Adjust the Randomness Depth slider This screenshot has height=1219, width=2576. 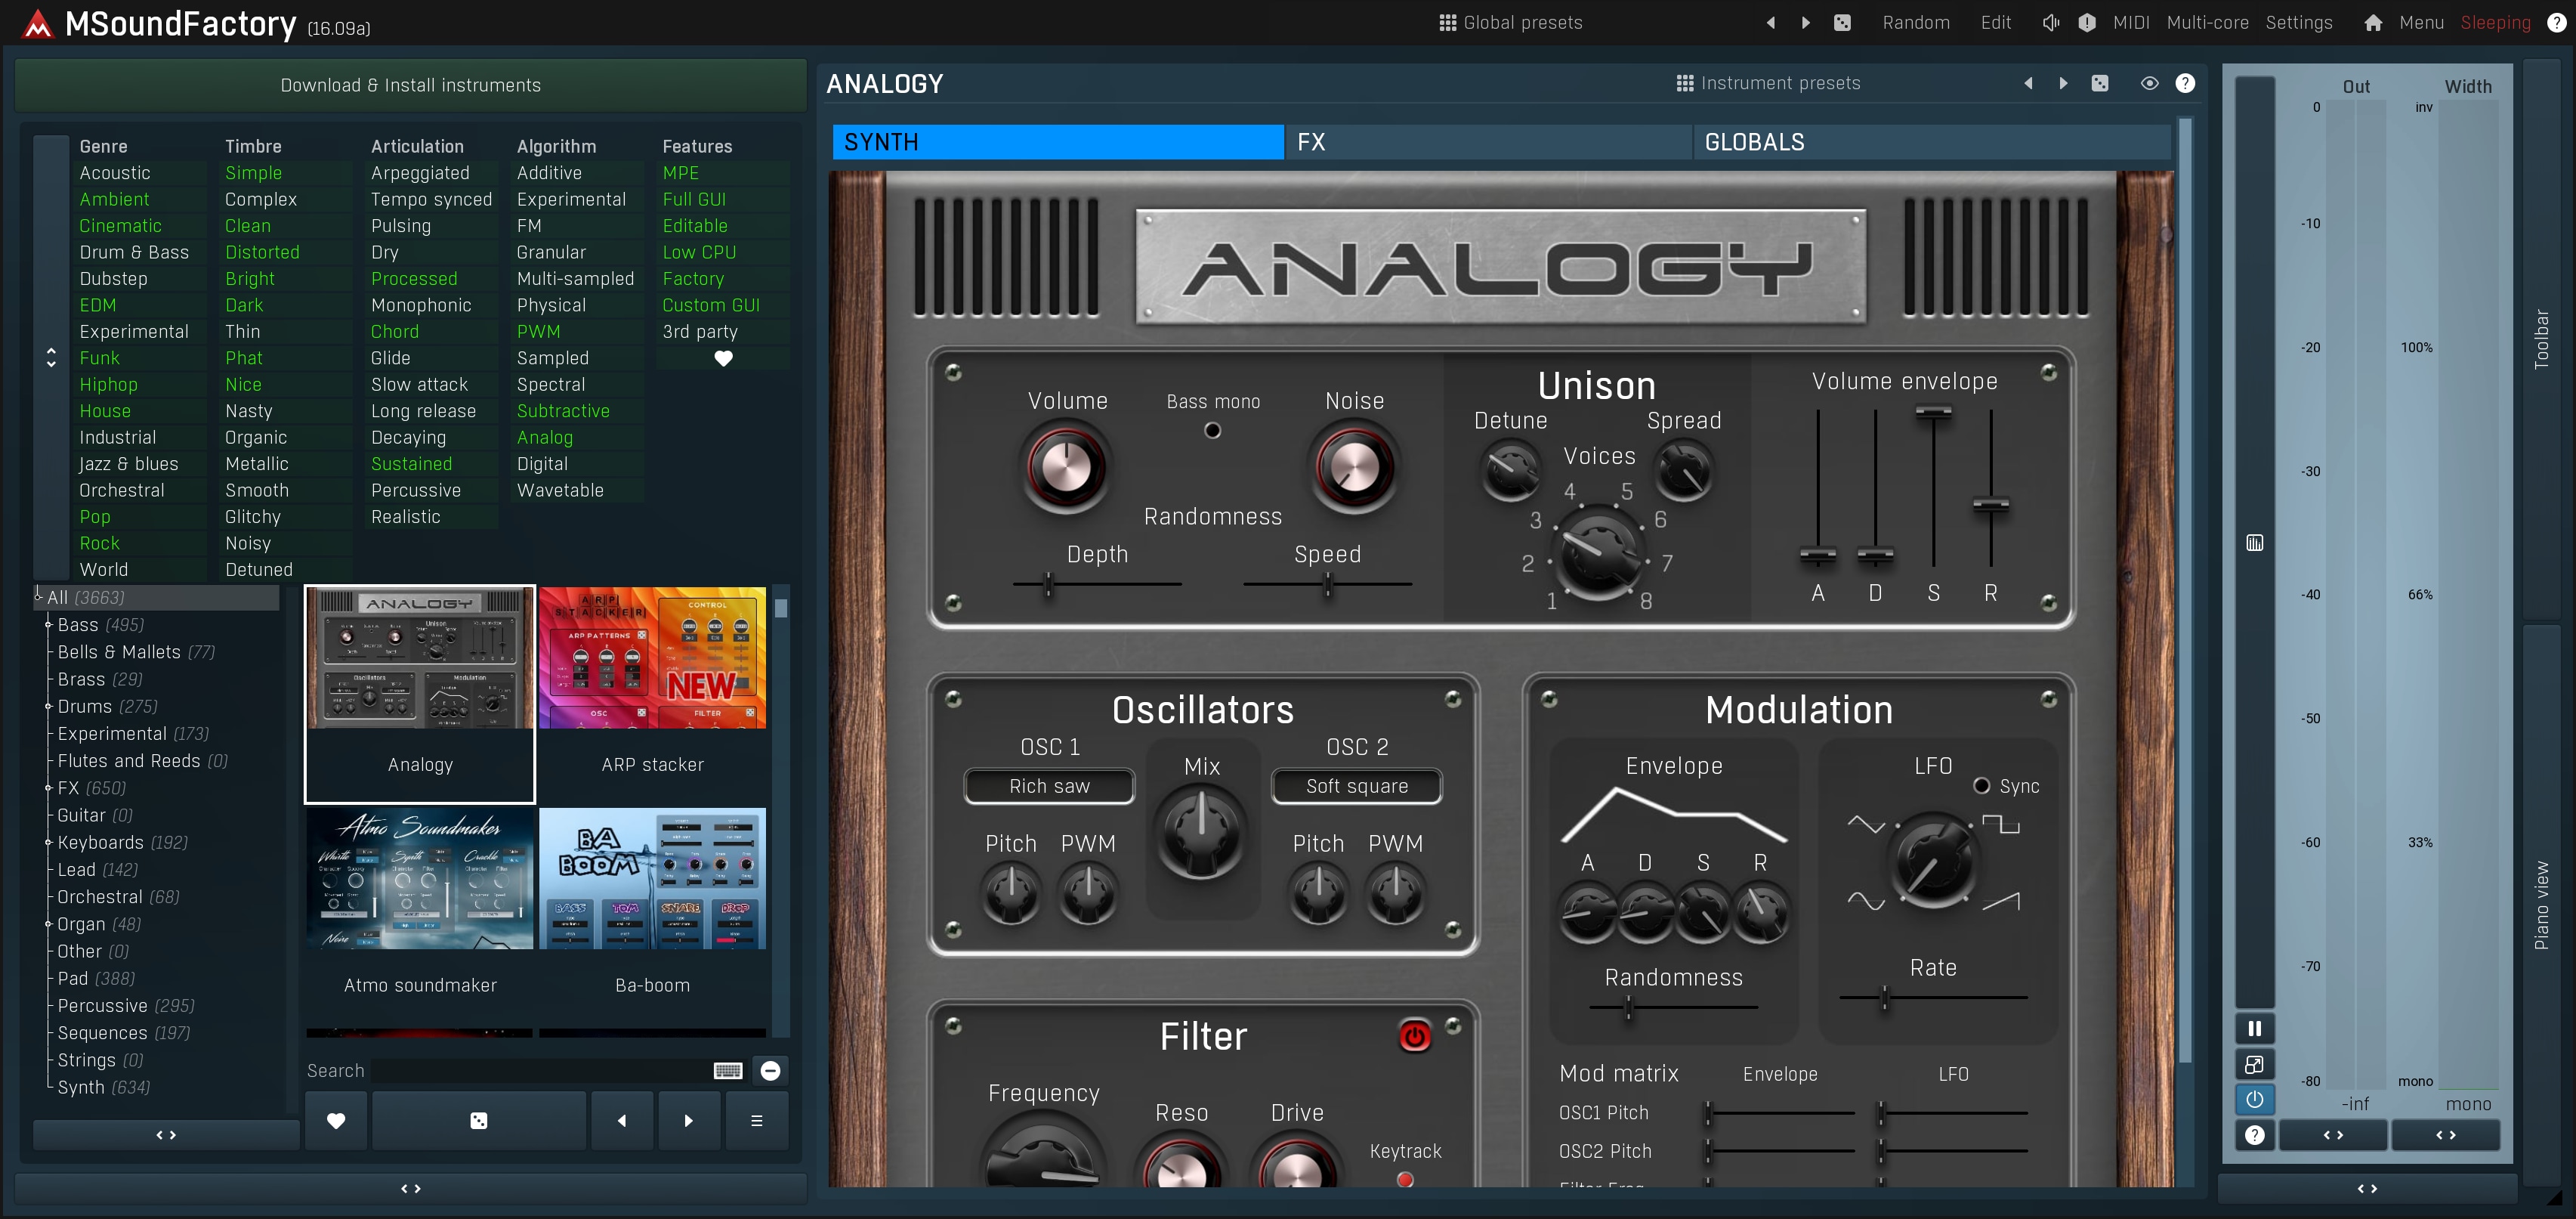pyautogui.click(x=1096, y=584)
